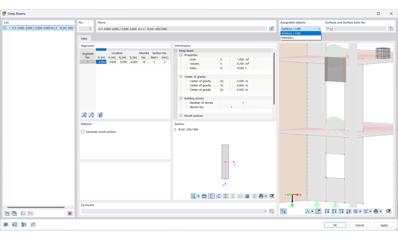Screen dimensions: 398x240
Task: Click the section print-preview icon after view mode
Action: (x=204, y=196)
